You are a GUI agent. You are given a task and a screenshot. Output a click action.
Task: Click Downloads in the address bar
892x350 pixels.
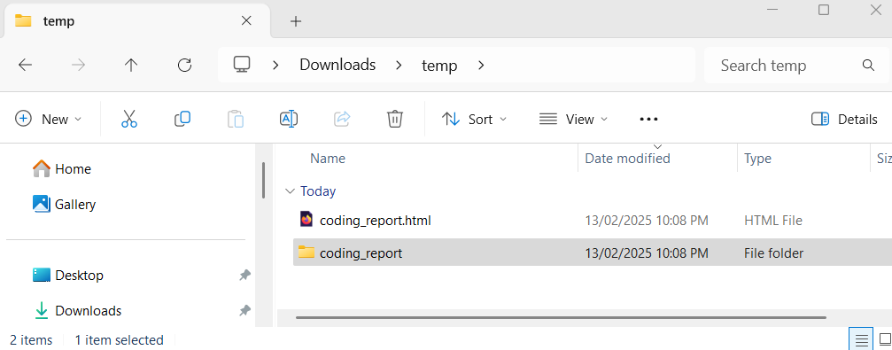pos(337,65)
